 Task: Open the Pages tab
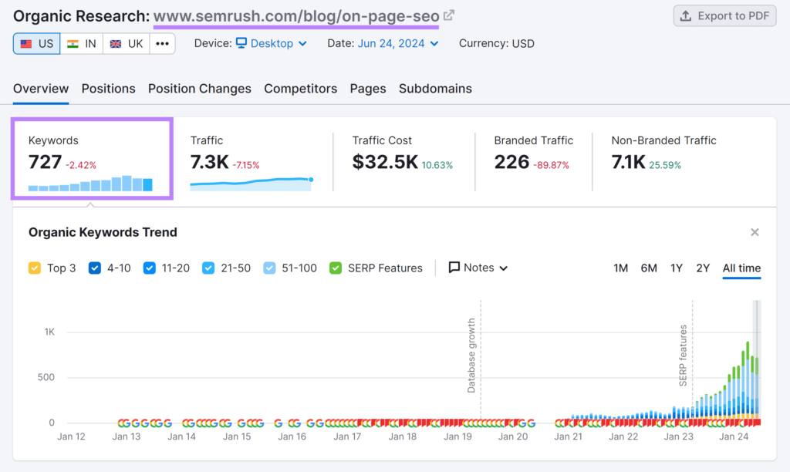click(x=368, y=89)
